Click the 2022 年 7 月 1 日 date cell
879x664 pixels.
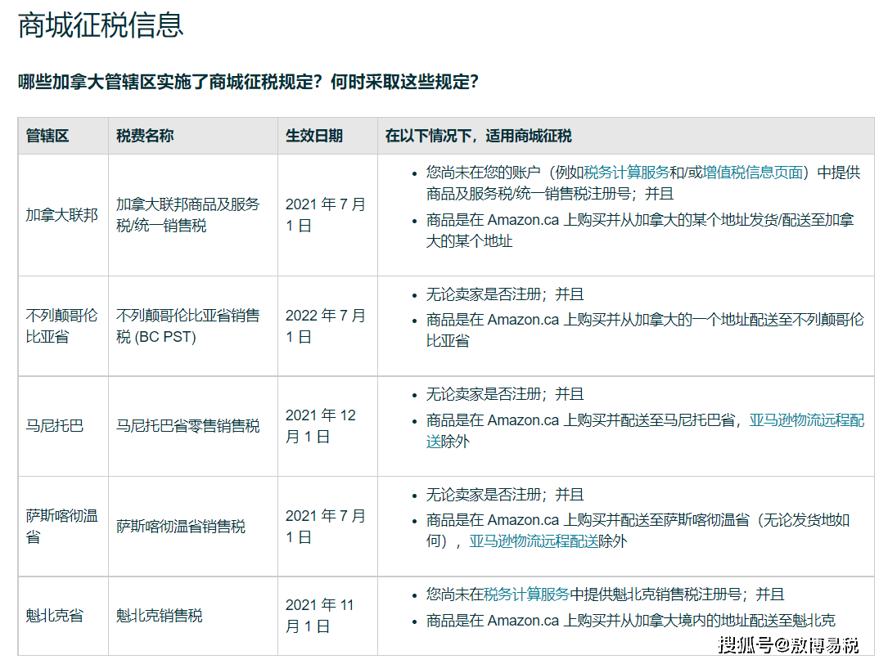pyautogui.click(x=319, y=325)
